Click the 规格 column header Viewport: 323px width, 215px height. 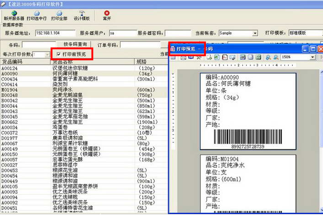[x=151, y=61]
